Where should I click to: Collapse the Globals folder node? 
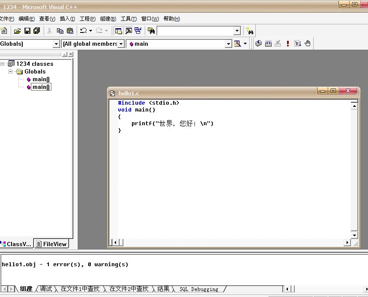(11, 72)
